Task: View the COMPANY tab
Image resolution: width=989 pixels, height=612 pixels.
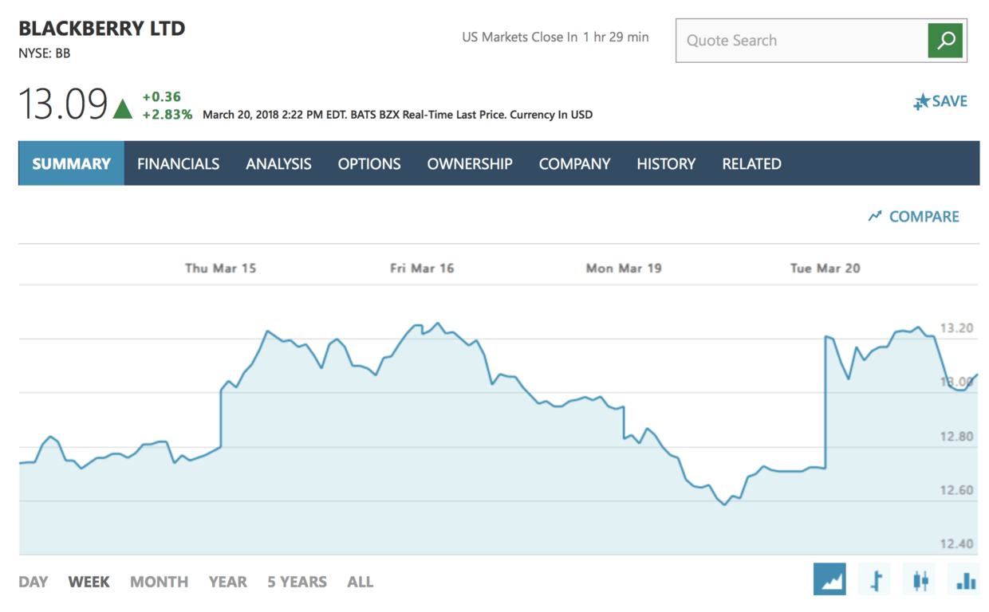Action: coord(574,163)
